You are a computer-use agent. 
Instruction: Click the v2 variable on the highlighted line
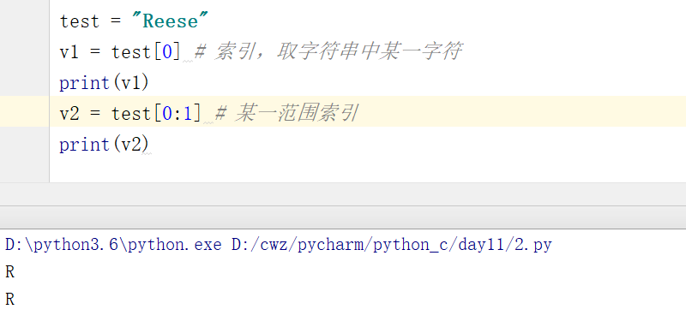click(69, 114)
